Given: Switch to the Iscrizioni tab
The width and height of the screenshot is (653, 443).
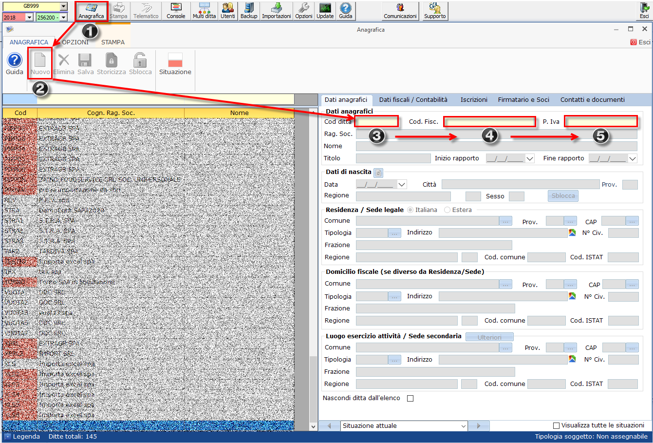Looking at the screenshot, I should [x=474, y=100].
